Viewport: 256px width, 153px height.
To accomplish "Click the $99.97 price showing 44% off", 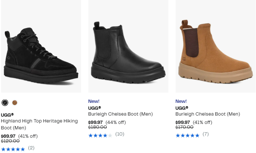I will tap(95, 122).
